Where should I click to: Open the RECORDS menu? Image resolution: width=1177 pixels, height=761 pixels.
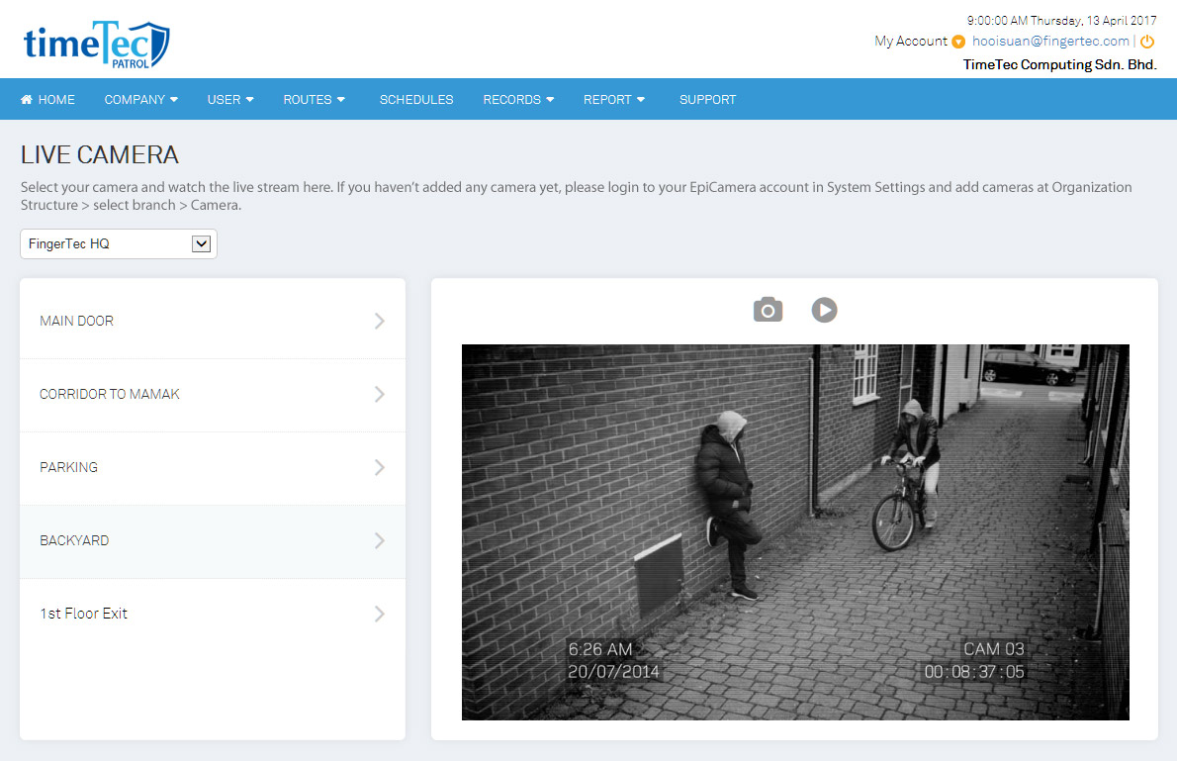click(x=518, y=99)
